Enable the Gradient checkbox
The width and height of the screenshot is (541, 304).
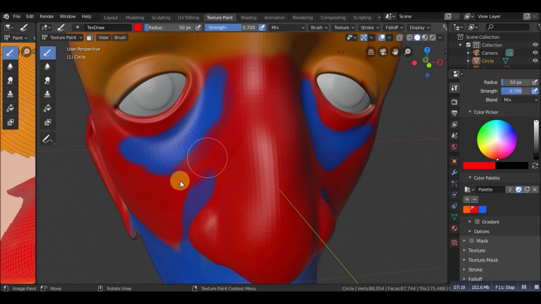pos(477,222)
